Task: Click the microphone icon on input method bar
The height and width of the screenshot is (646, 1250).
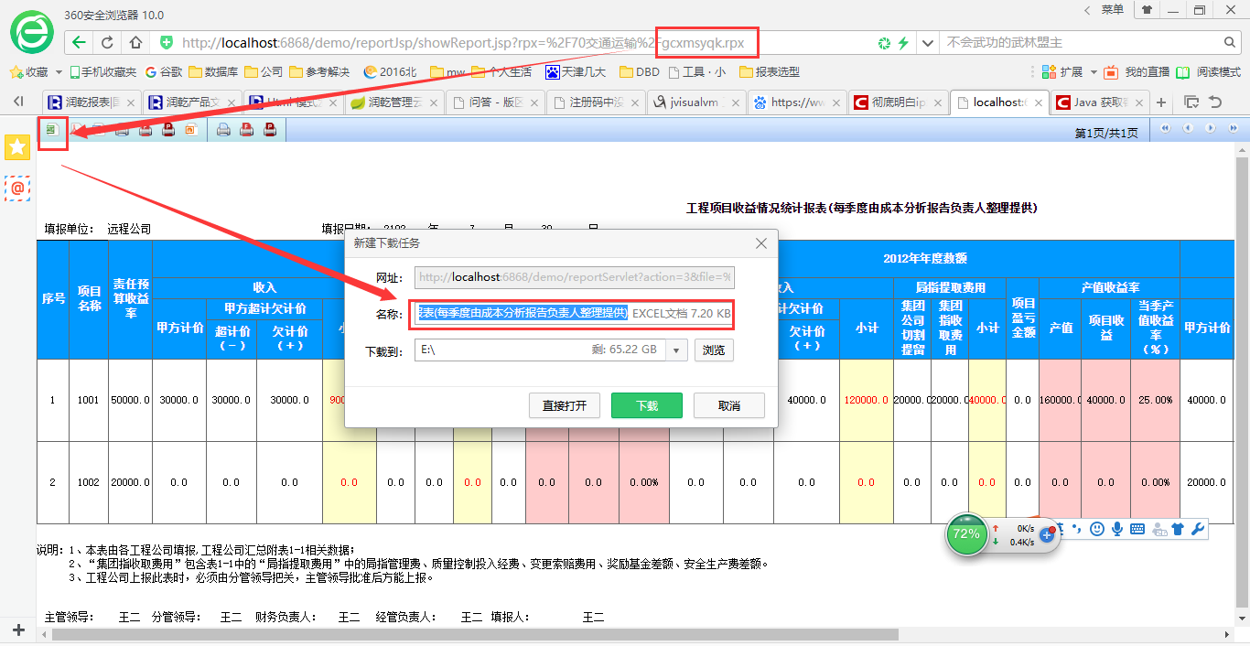Action: [1117, 528]
